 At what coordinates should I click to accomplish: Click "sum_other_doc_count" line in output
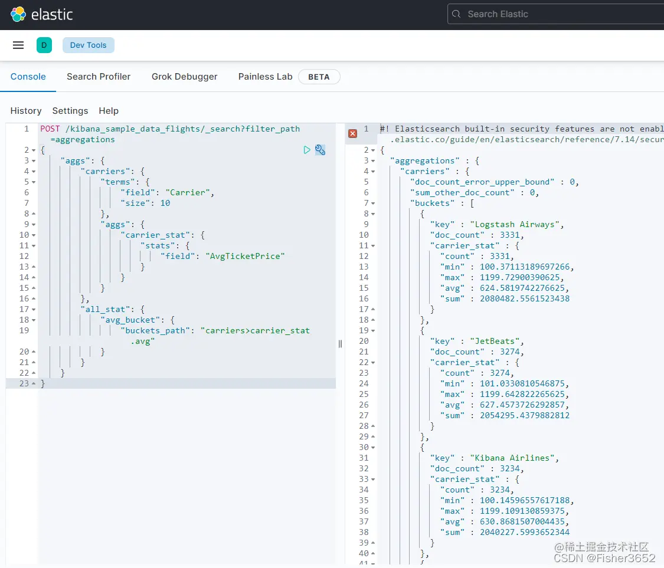pyautogui.click(x=475, y=193)
